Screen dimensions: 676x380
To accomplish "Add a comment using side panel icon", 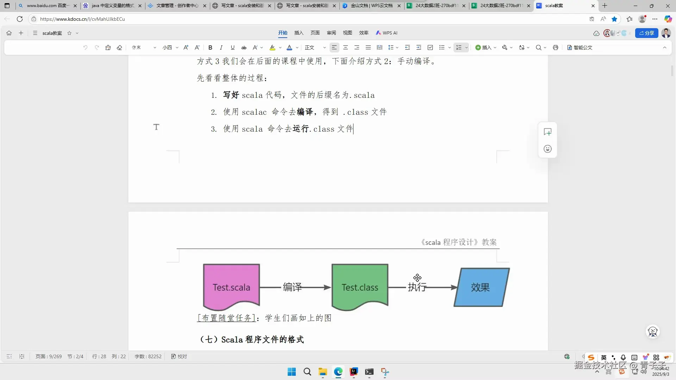I will pos(547,132).
